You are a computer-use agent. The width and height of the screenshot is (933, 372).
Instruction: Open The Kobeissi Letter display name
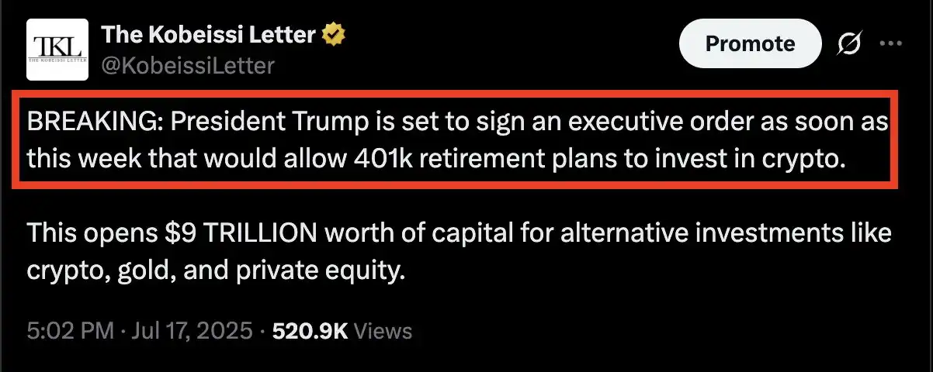207,36
